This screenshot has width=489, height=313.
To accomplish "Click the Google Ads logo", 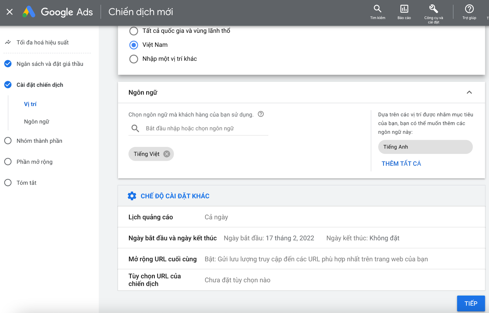I will pos(57,12).
